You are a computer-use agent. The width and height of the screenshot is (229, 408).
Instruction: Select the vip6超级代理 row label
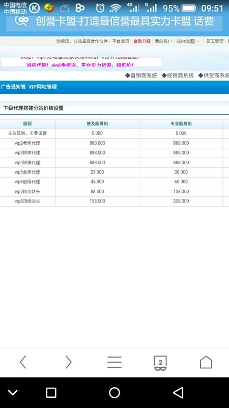tap(27, 182)
